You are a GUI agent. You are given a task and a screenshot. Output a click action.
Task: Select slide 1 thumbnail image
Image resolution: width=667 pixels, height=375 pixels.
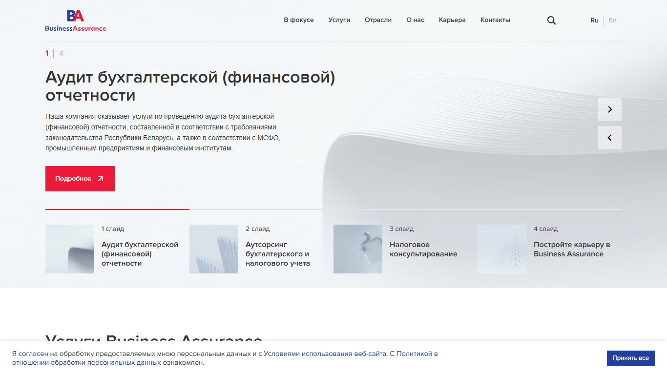click(x=70, y=249)
